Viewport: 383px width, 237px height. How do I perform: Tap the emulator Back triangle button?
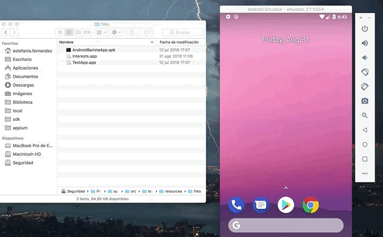coord(364,130)
